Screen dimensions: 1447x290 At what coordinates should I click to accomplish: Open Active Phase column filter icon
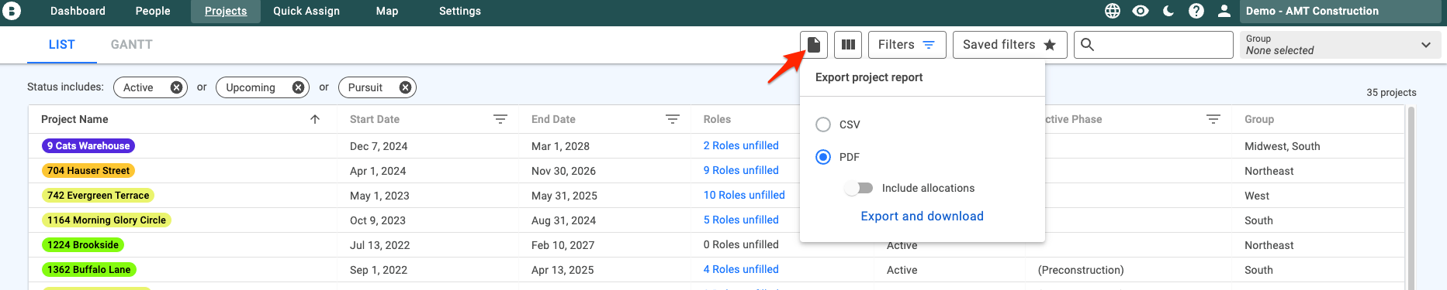(1213, 119)
